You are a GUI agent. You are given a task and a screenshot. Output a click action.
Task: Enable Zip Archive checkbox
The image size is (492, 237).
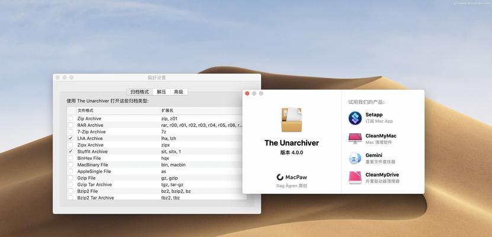pos(70,118)
